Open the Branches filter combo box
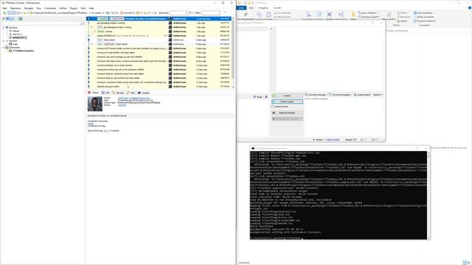Screen dimensions: 472x265 pos(178,13)
